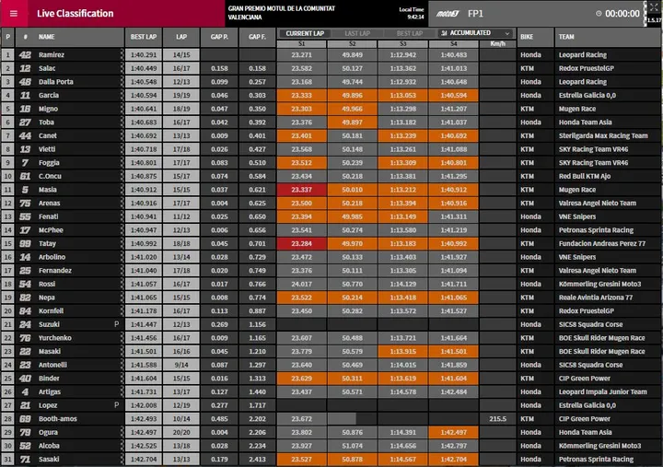Toggle fullscreen with the expand arrows icon
Image resolution: width=663 pixels, height=467 pixels.
coord(654,7)
